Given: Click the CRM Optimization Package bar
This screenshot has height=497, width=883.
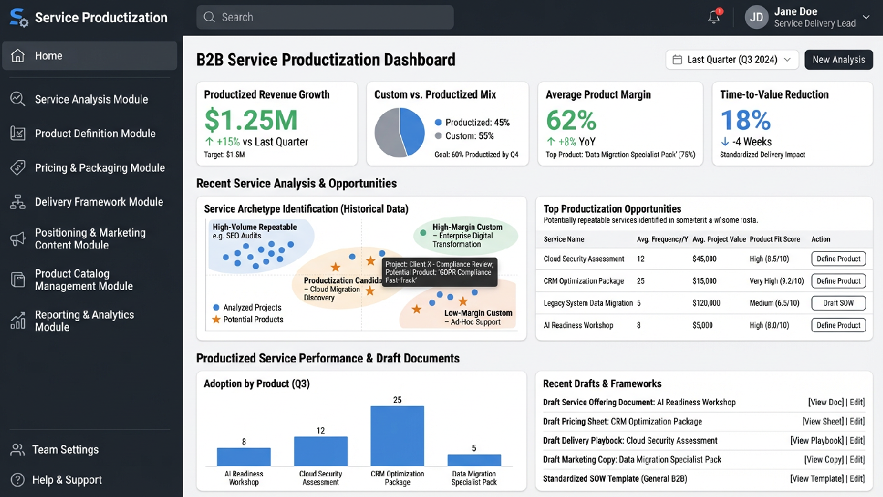Looking at the screenshot, I should pyautogui.click(x=397, y=436).
